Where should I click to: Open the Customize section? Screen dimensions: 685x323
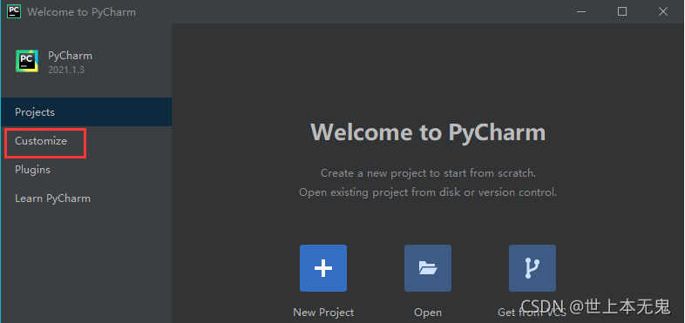coord(86,141)
